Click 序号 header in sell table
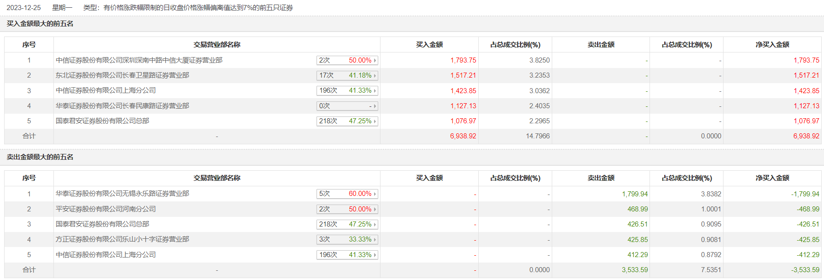 coord(29,178)
